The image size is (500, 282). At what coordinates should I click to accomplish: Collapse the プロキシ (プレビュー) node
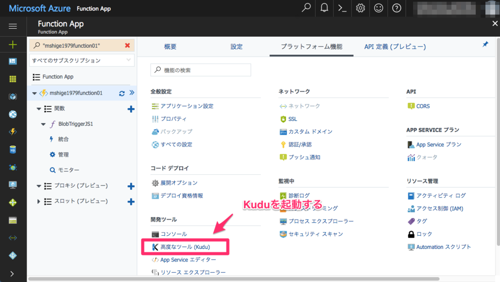pyautogui.click(x=39, y=186)
